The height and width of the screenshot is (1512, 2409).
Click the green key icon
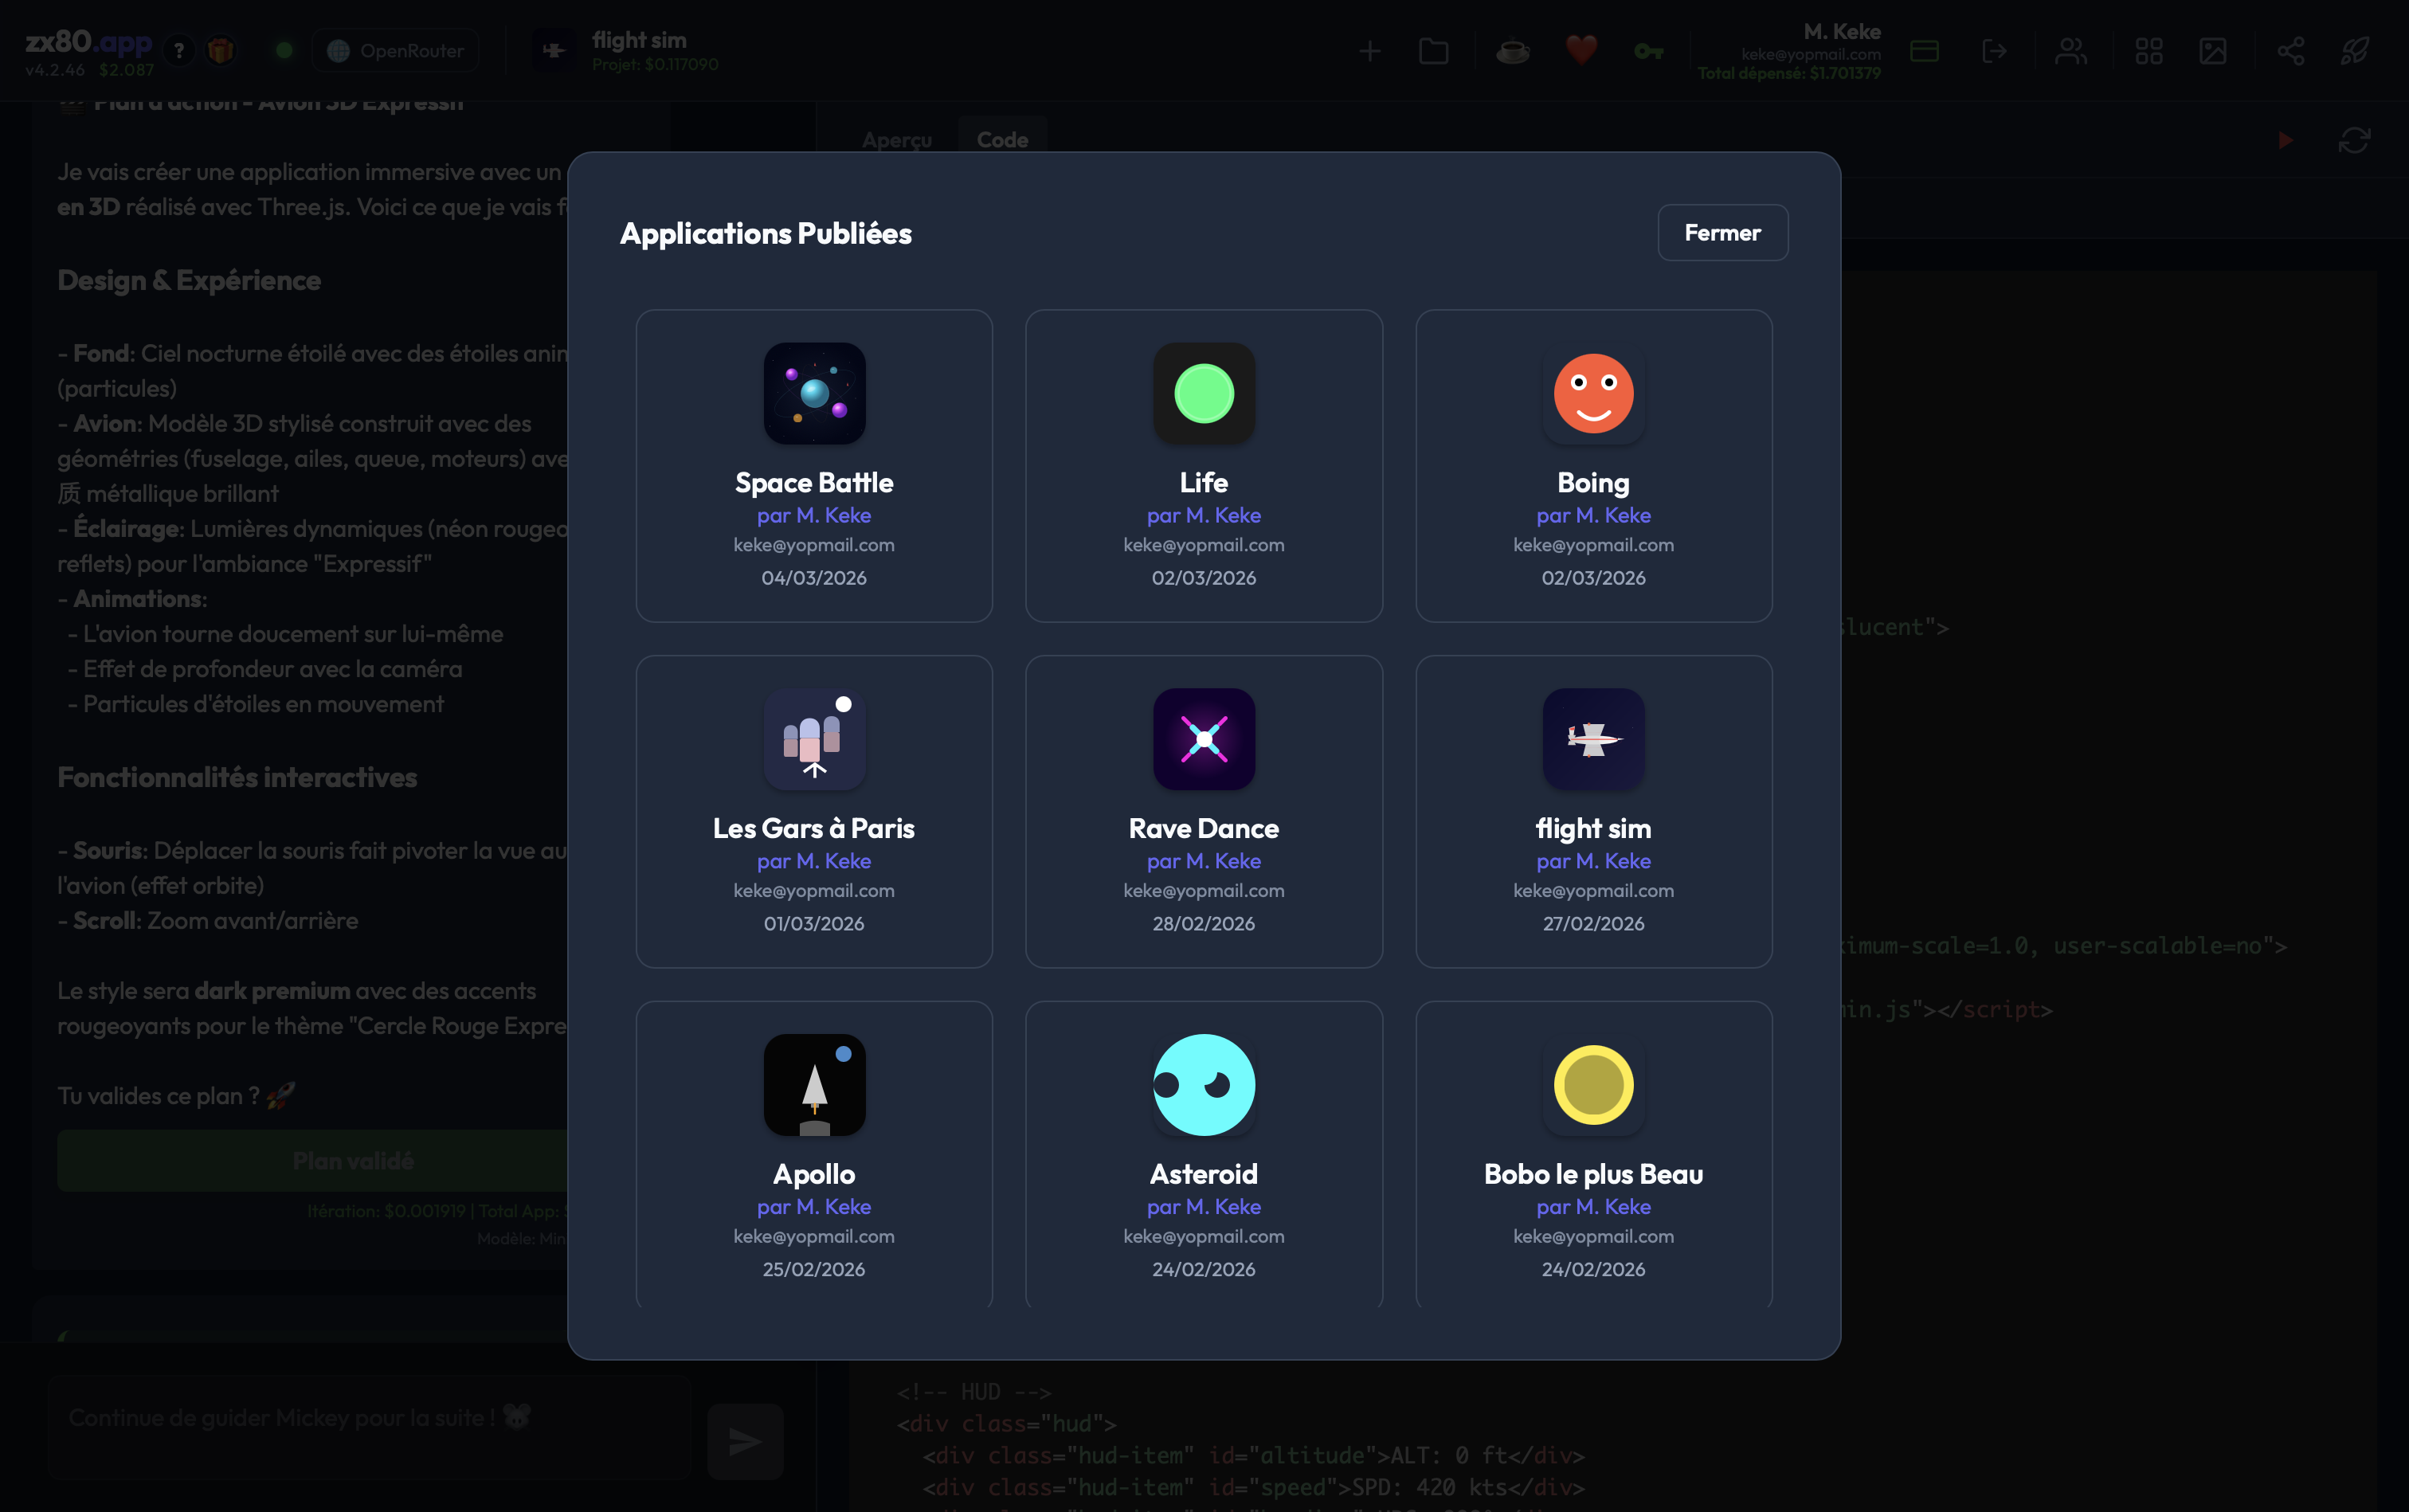[1648, 51]
